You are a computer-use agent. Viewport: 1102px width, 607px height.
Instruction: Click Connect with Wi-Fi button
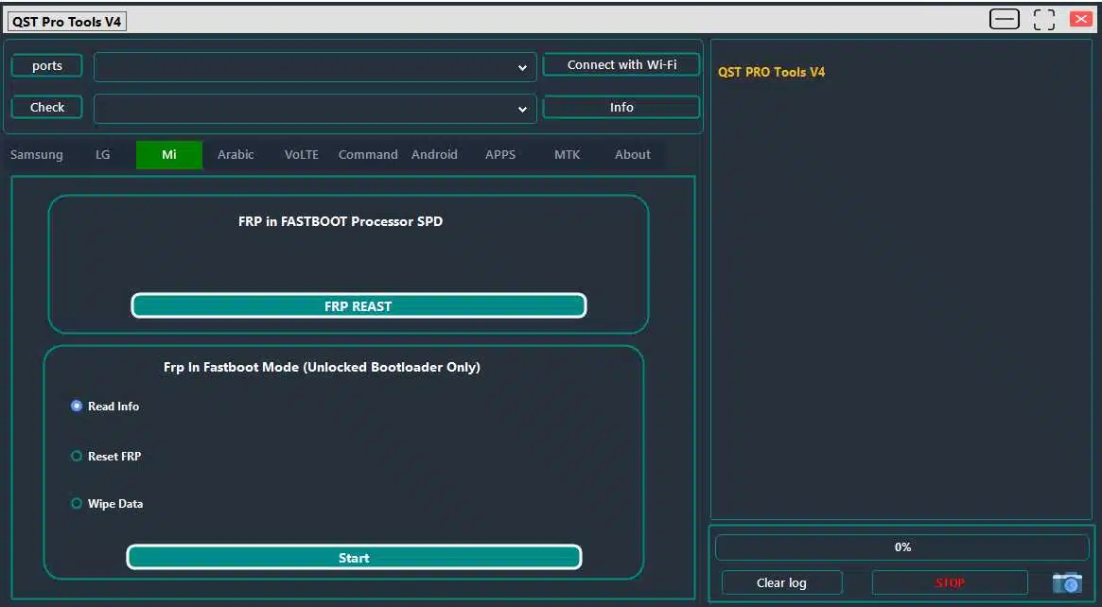[621, 64]
